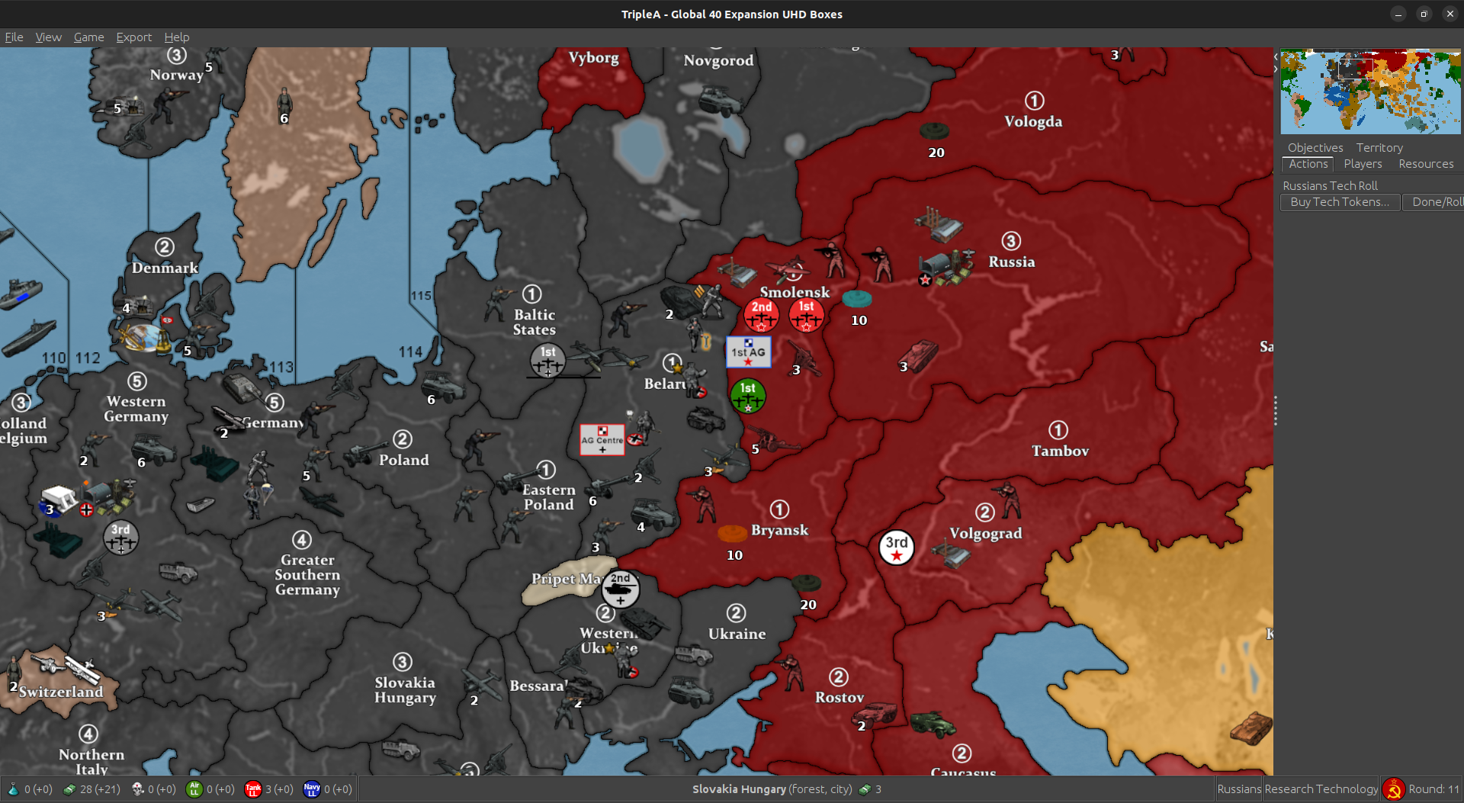Click the dark 20 chip near Ukraine

point(806,583)
